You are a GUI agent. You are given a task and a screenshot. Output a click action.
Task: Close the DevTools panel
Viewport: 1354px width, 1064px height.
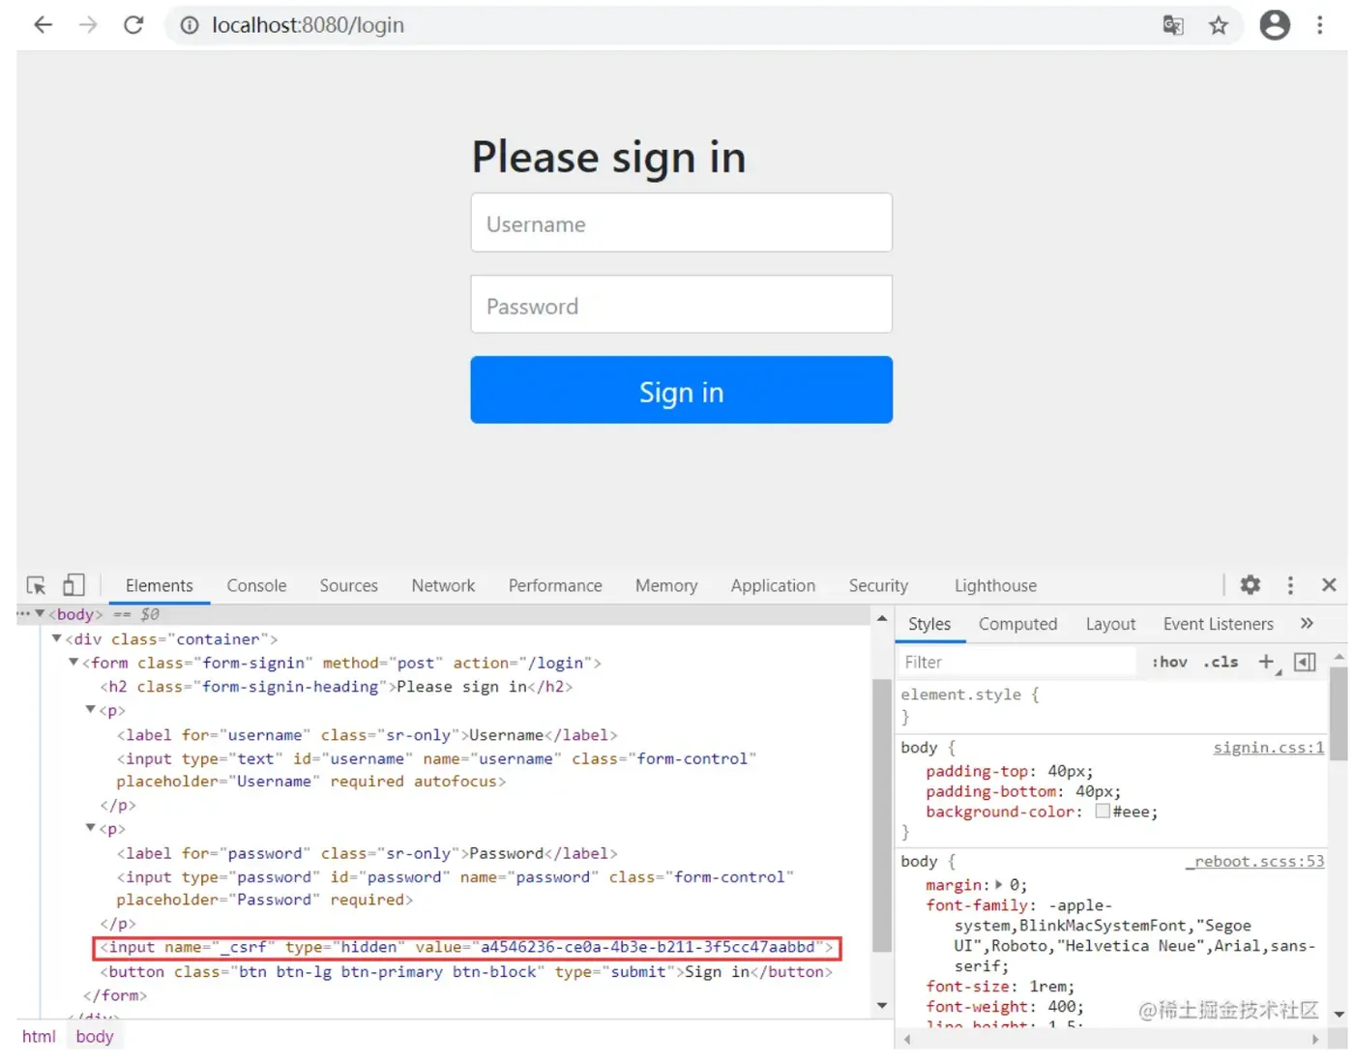tap(1329, 585)
